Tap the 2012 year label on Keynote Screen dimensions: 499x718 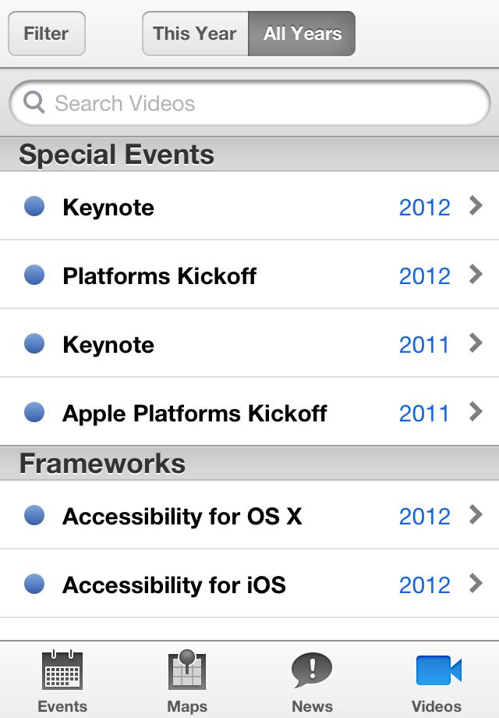(425, 206)
